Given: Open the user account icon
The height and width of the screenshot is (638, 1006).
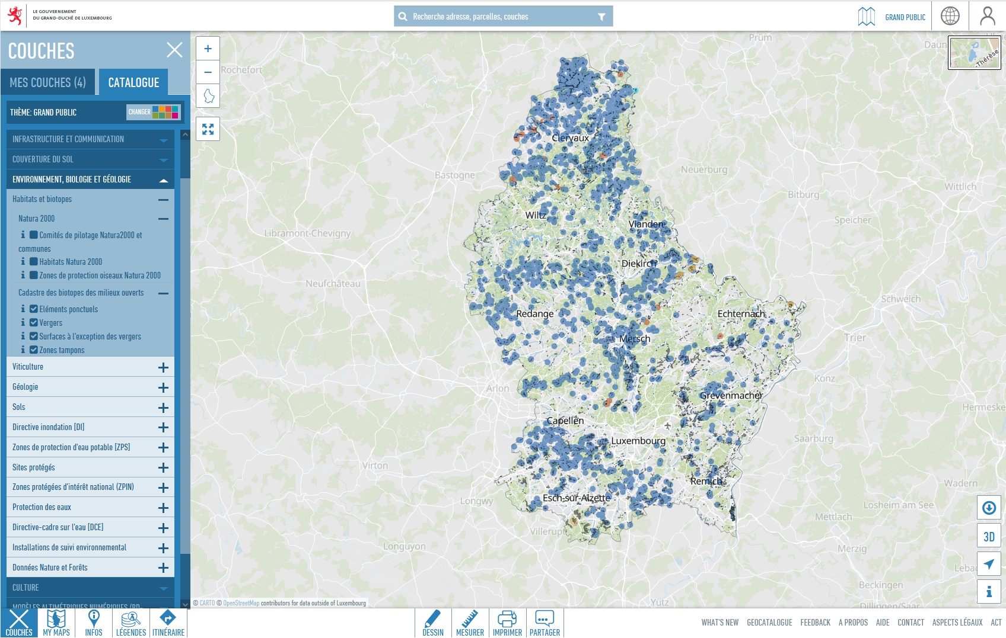Looking at the screenshot, I should (x=988, y=16).
